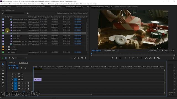Click the Comparison View icon in the Program monitor
The height and width of the screenshot is (99, 177).
[x=158, y=58]
